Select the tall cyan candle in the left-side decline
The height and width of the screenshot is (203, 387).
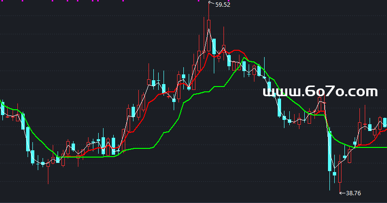coord(27,139)
